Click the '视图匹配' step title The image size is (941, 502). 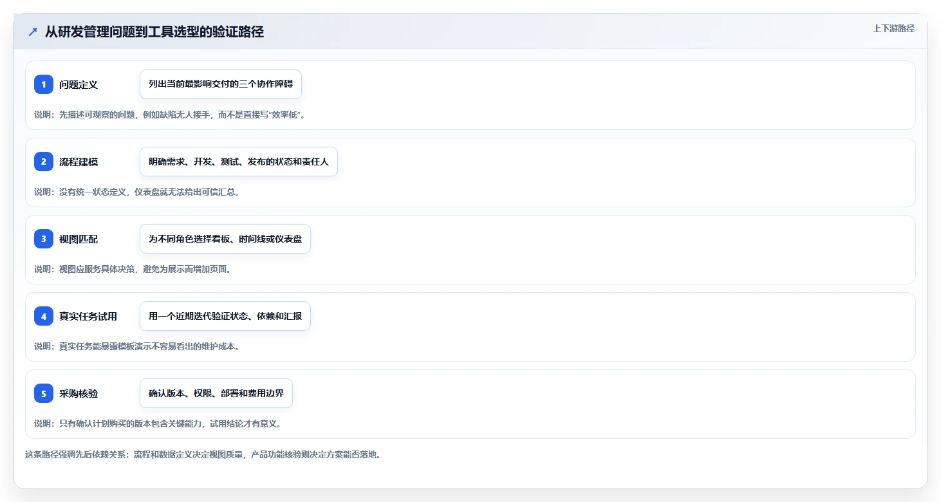point(79,239)
